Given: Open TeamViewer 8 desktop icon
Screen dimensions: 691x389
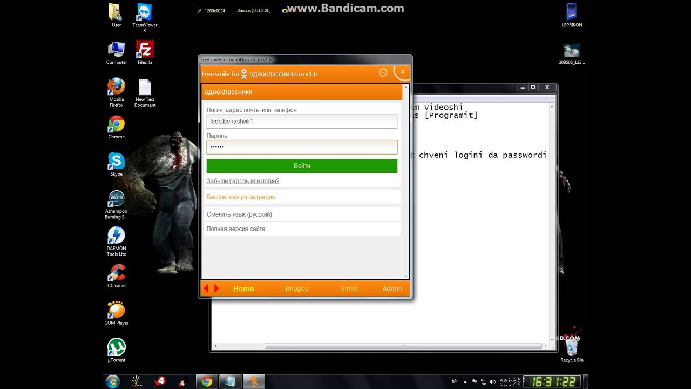Looking at the screenshot, I should tap(144, 17).
